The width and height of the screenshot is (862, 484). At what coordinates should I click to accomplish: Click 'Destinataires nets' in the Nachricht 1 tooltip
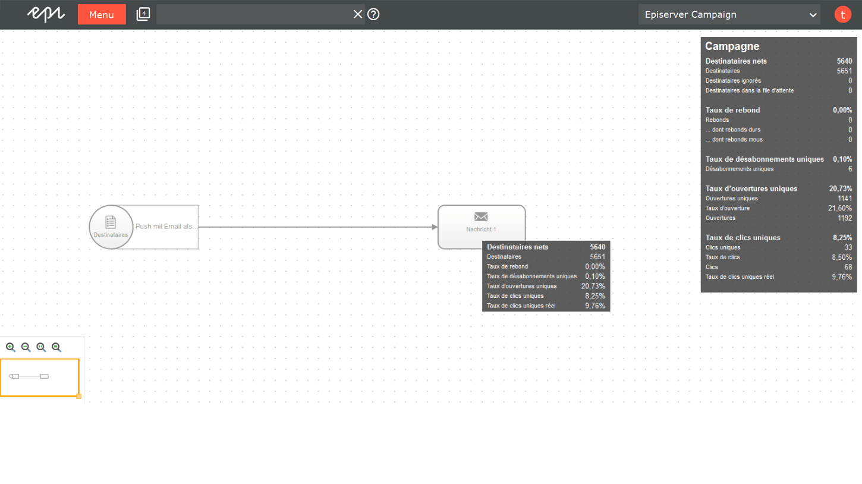click(517, 247)
